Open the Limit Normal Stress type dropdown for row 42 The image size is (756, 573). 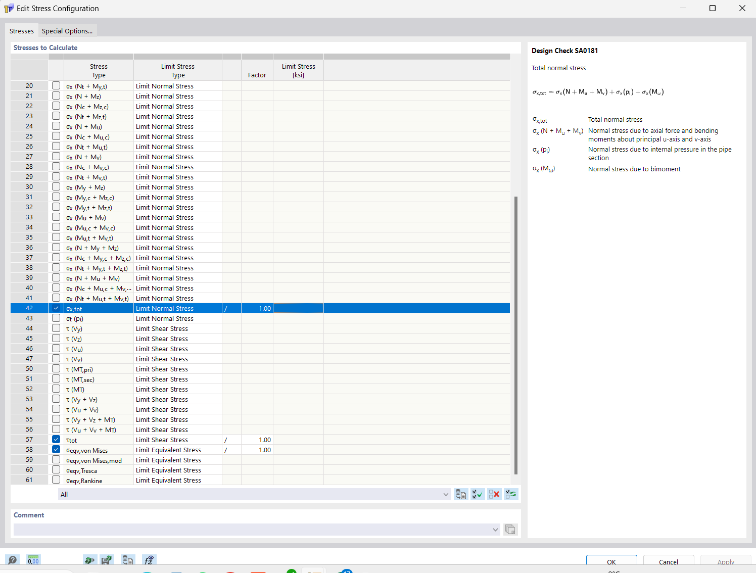tap(177, 308)
